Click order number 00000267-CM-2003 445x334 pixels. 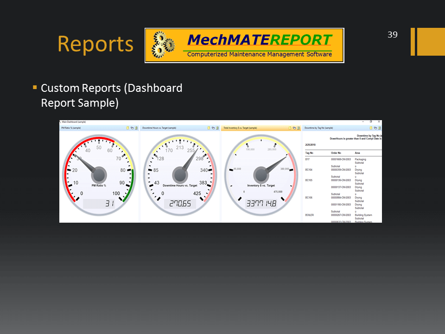click(x=341, y=215)
